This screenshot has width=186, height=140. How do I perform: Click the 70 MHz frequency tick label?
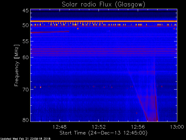[x=26, y=90]
